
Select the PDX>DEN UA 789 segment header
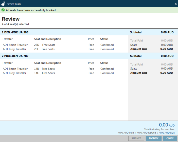[x=15, y=56]
